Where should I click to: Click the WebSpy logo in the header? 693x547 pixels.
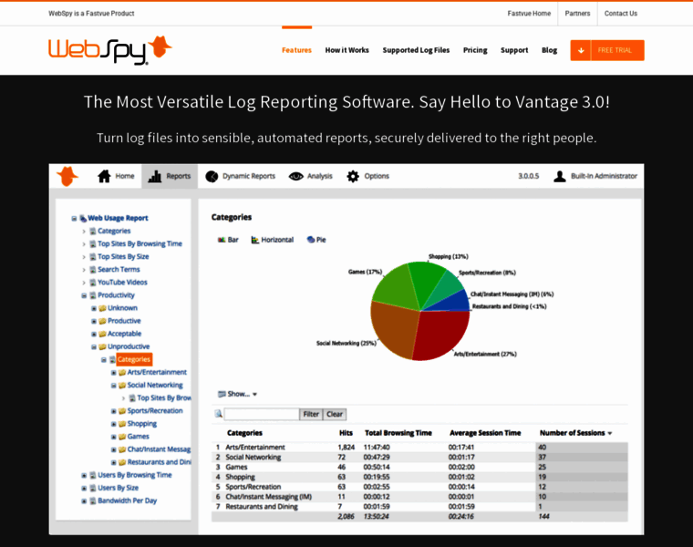(109, 50)
